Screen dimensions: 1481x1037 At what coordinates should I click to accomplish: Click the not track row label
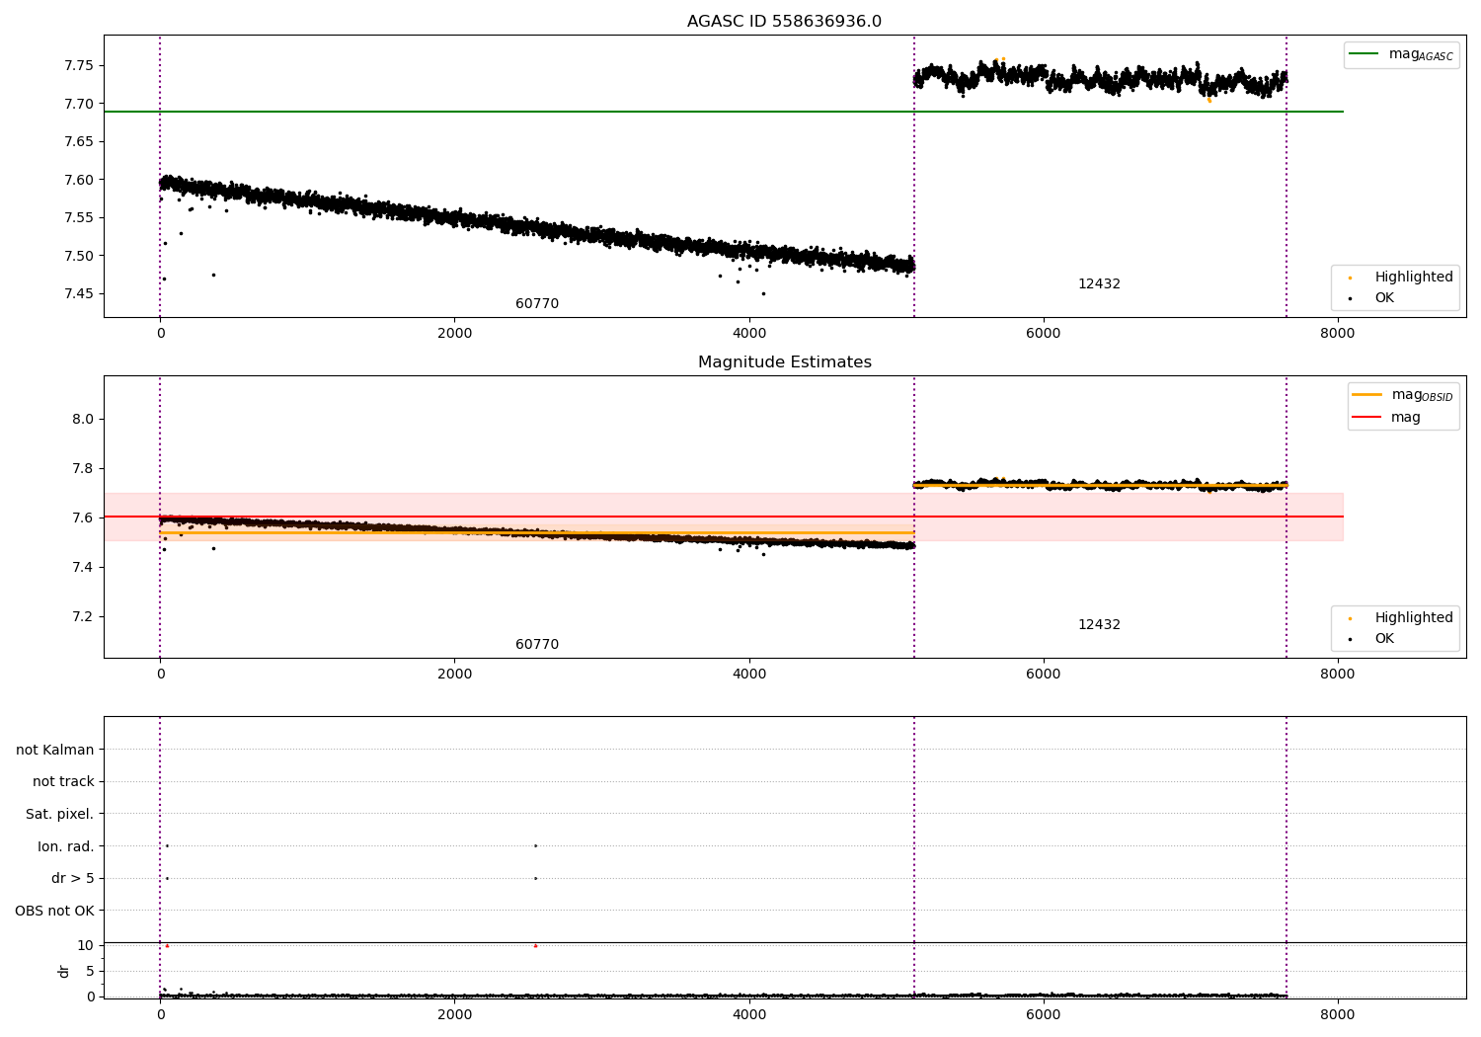click(x=63, y=782)
